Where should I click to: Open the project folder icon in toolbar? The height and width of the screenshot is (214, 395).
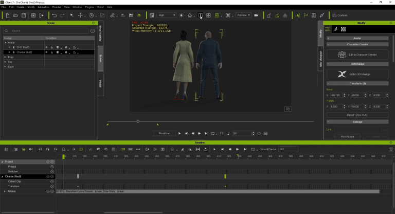click(15, 15)
